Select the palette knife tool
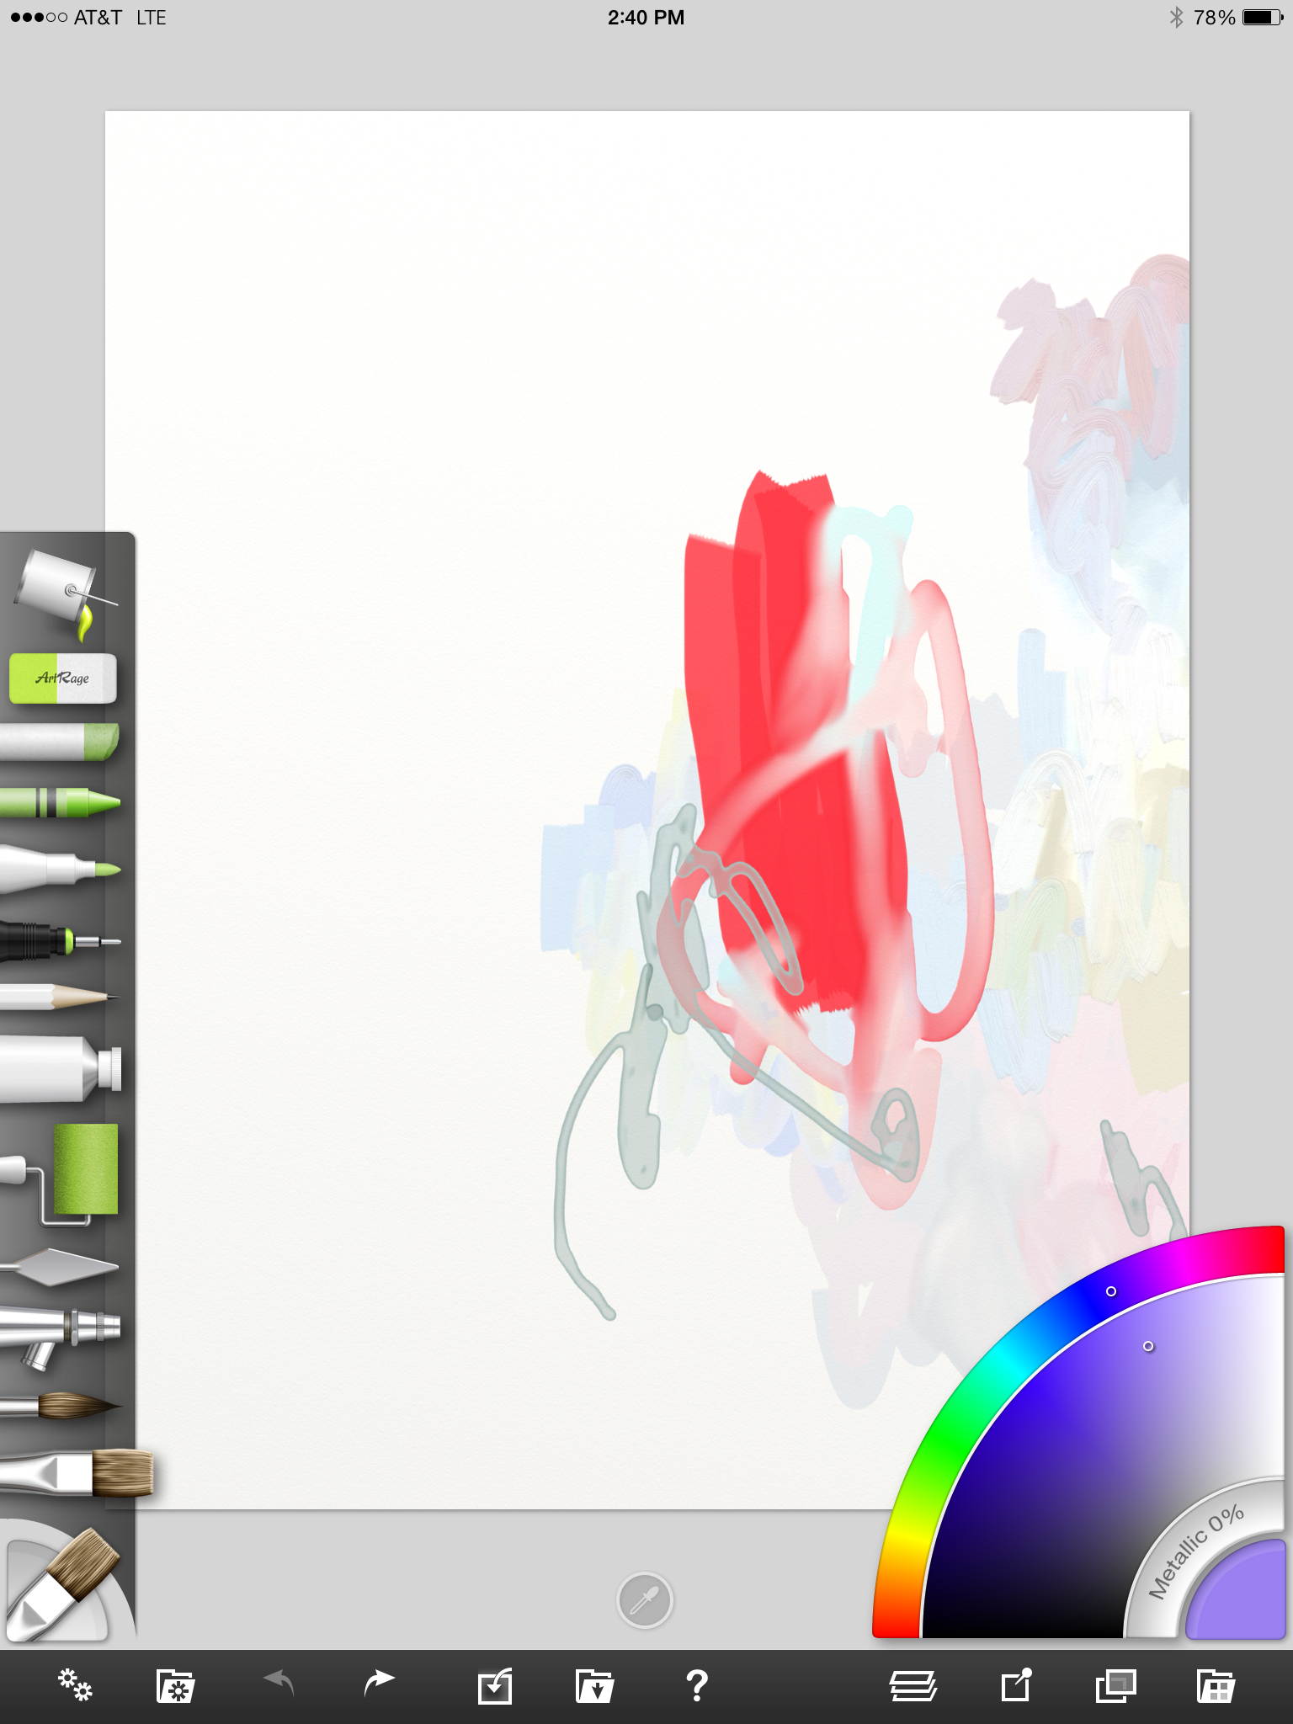Screen dimensions: 1293x1724 (61, 1267)
